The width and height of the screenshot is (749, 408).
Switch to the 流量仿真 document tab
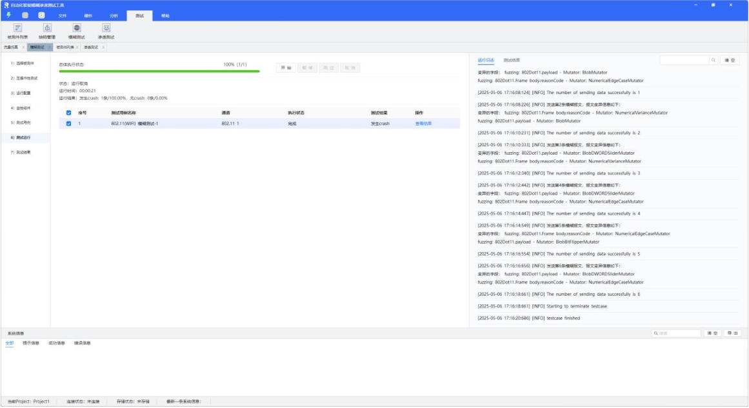pyautogui.click(x=11, y=47)
